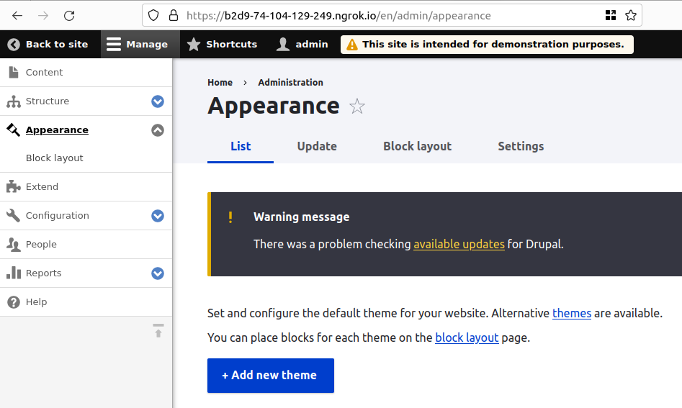Collapse the Appearance menu chevron
Viewport: 682px width, 408px height.
pyautogui.click(x=158, y=130)
